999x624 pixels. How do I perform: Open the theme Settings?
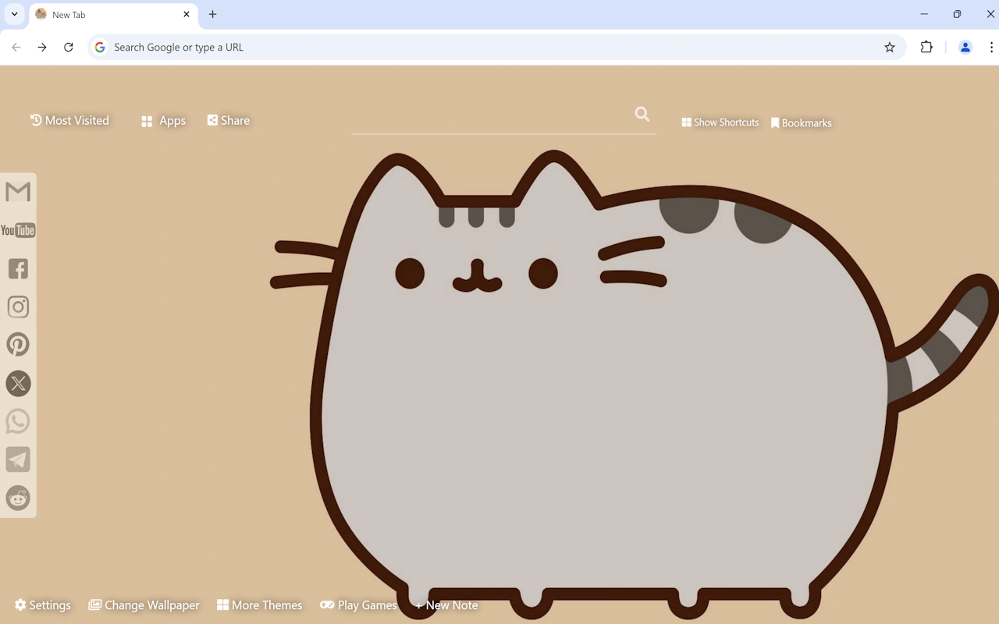[43, 605]
